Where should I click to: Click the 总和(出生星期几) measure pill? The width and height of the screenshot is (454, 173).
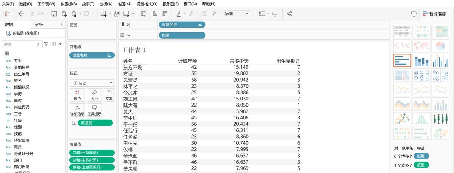pyautogui.click(x=92, y=167)
